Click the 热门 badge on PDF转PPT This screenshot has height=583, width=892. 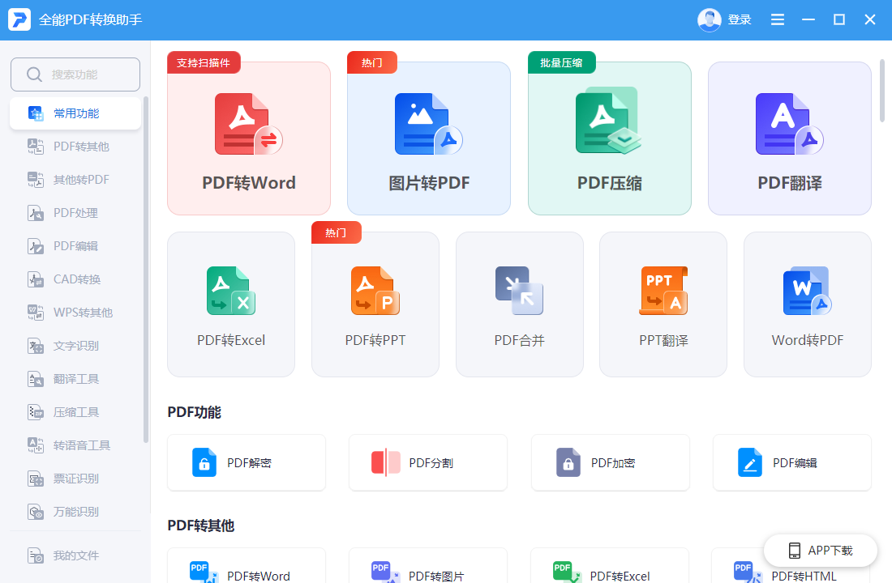point(337,232)
